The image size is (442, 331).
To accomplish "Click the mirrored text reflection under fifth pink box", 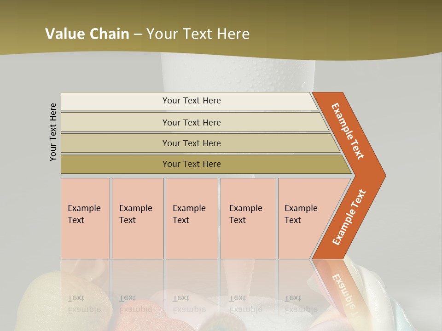I will (301, 303).
